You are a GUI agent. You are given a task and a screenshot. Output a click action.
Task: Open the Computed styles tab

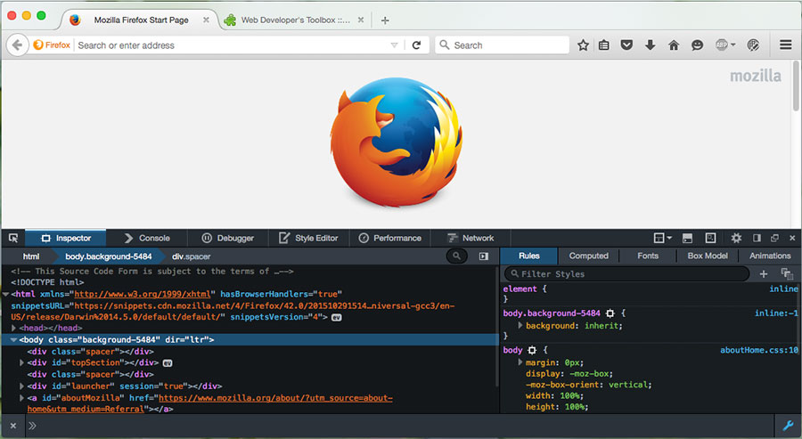(588, 256)
